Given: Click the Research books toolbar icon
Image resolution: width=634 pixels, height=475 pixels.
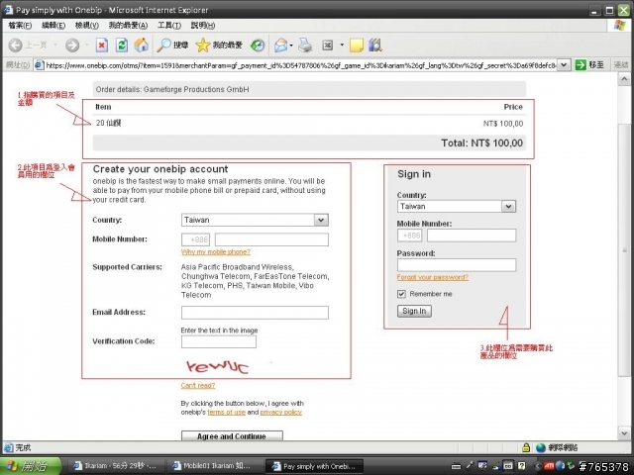Looking at the screenshot, I should (x=375, y=45).
